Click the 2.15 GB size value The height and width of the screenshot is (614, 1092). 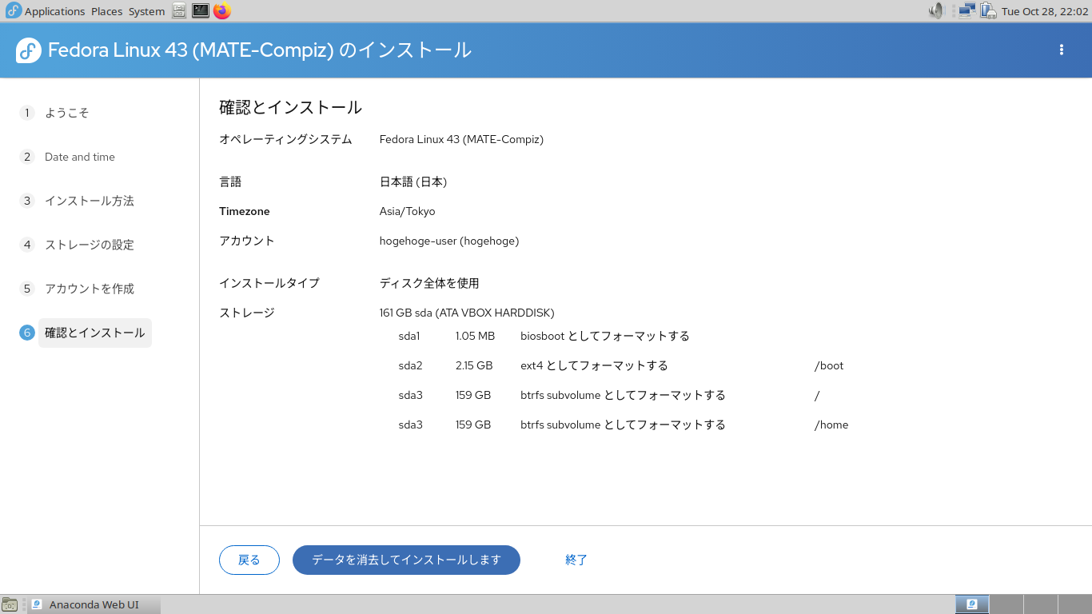point(474,365)
